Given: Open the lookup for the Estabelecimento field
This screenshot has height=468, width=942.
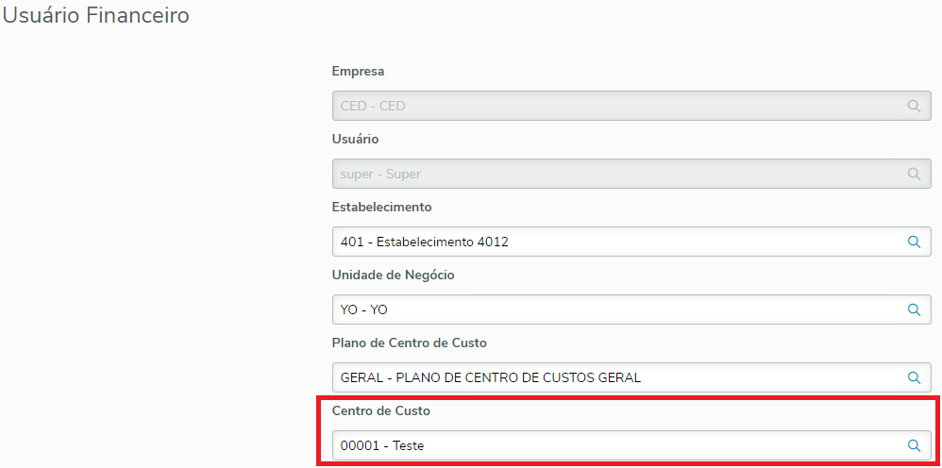Looking at the screenshot, I should [x=914, y=242].
